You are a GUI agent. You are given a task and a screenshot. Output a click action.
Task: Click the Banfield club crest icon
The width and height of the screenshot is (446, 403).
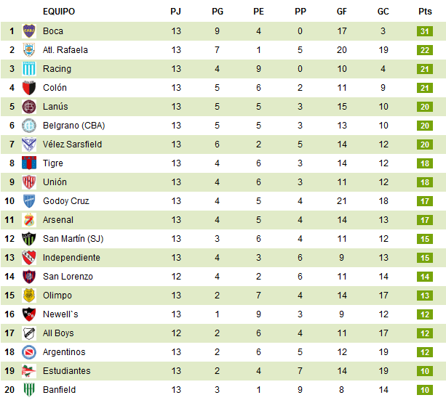pyautogui.click(x=29, y=390)
